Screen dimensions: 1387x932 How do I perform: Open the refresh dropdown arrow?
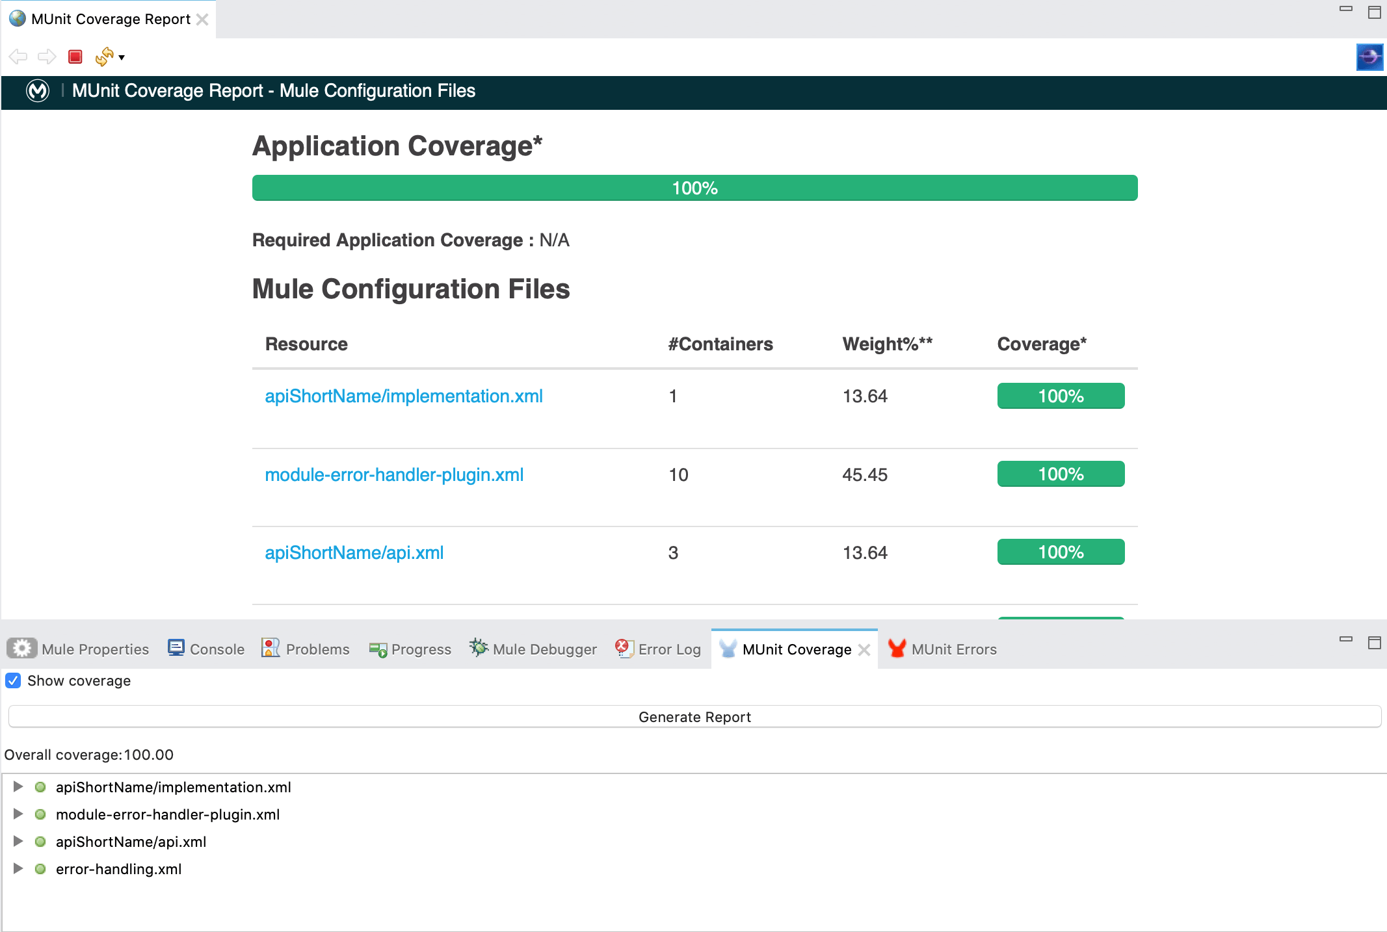point(122,58)
